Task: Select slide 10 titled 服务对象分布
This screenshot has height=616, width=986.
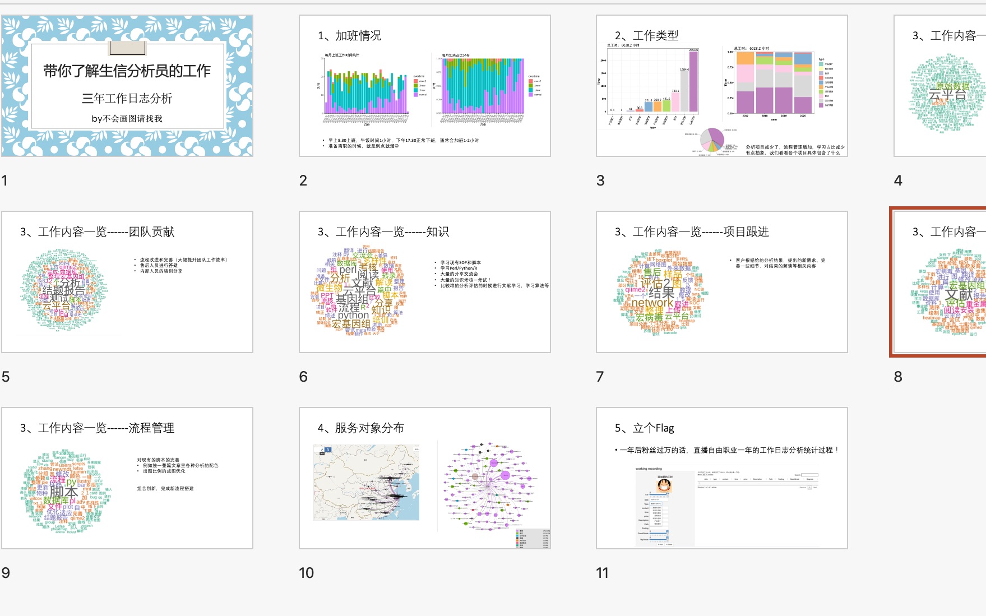Action: (x=425, y=478)
